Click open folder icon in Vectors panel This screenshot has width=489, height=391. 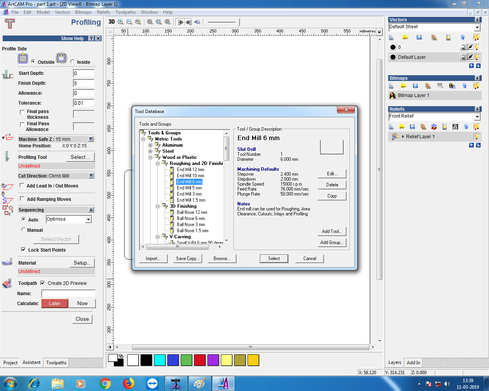pyautogui.click(x=405, y=37)
